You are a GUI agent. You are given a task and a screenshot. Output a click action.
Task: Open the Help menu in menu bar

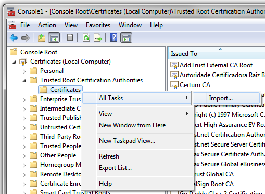pos(156,25)
